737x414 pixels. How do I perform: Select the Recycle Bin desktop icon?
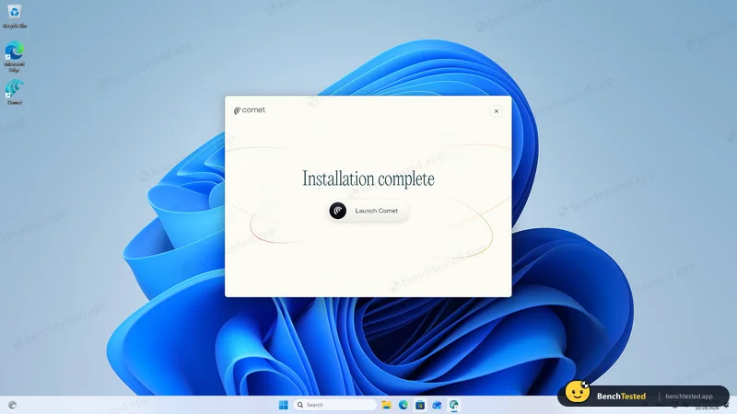click(15, 17)
